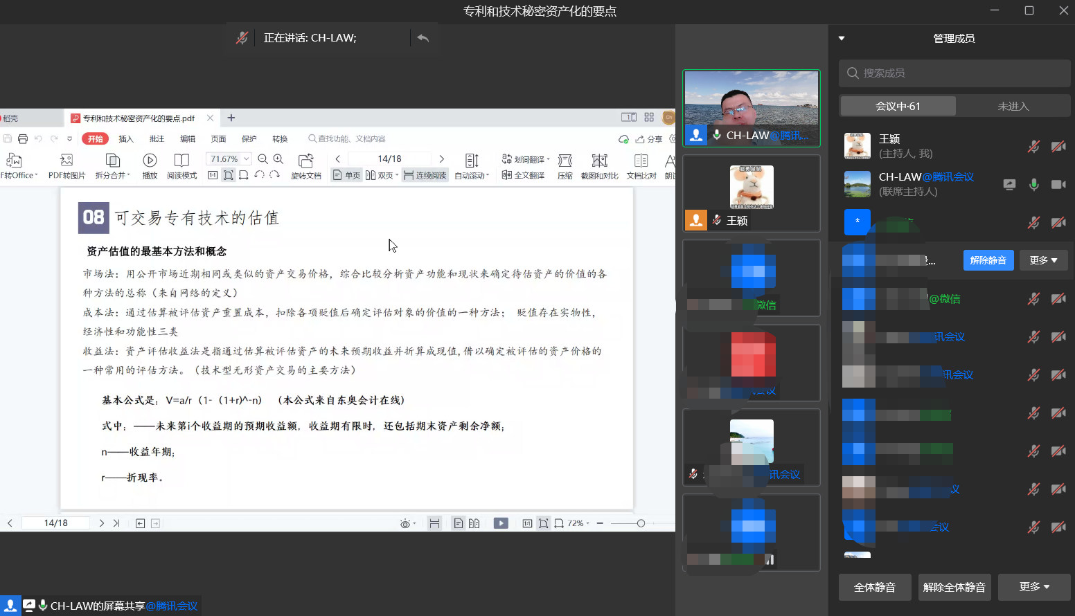Toggle camera of the @微信 member
Screen dimensions: 1075x616
tap(1058, 298)
